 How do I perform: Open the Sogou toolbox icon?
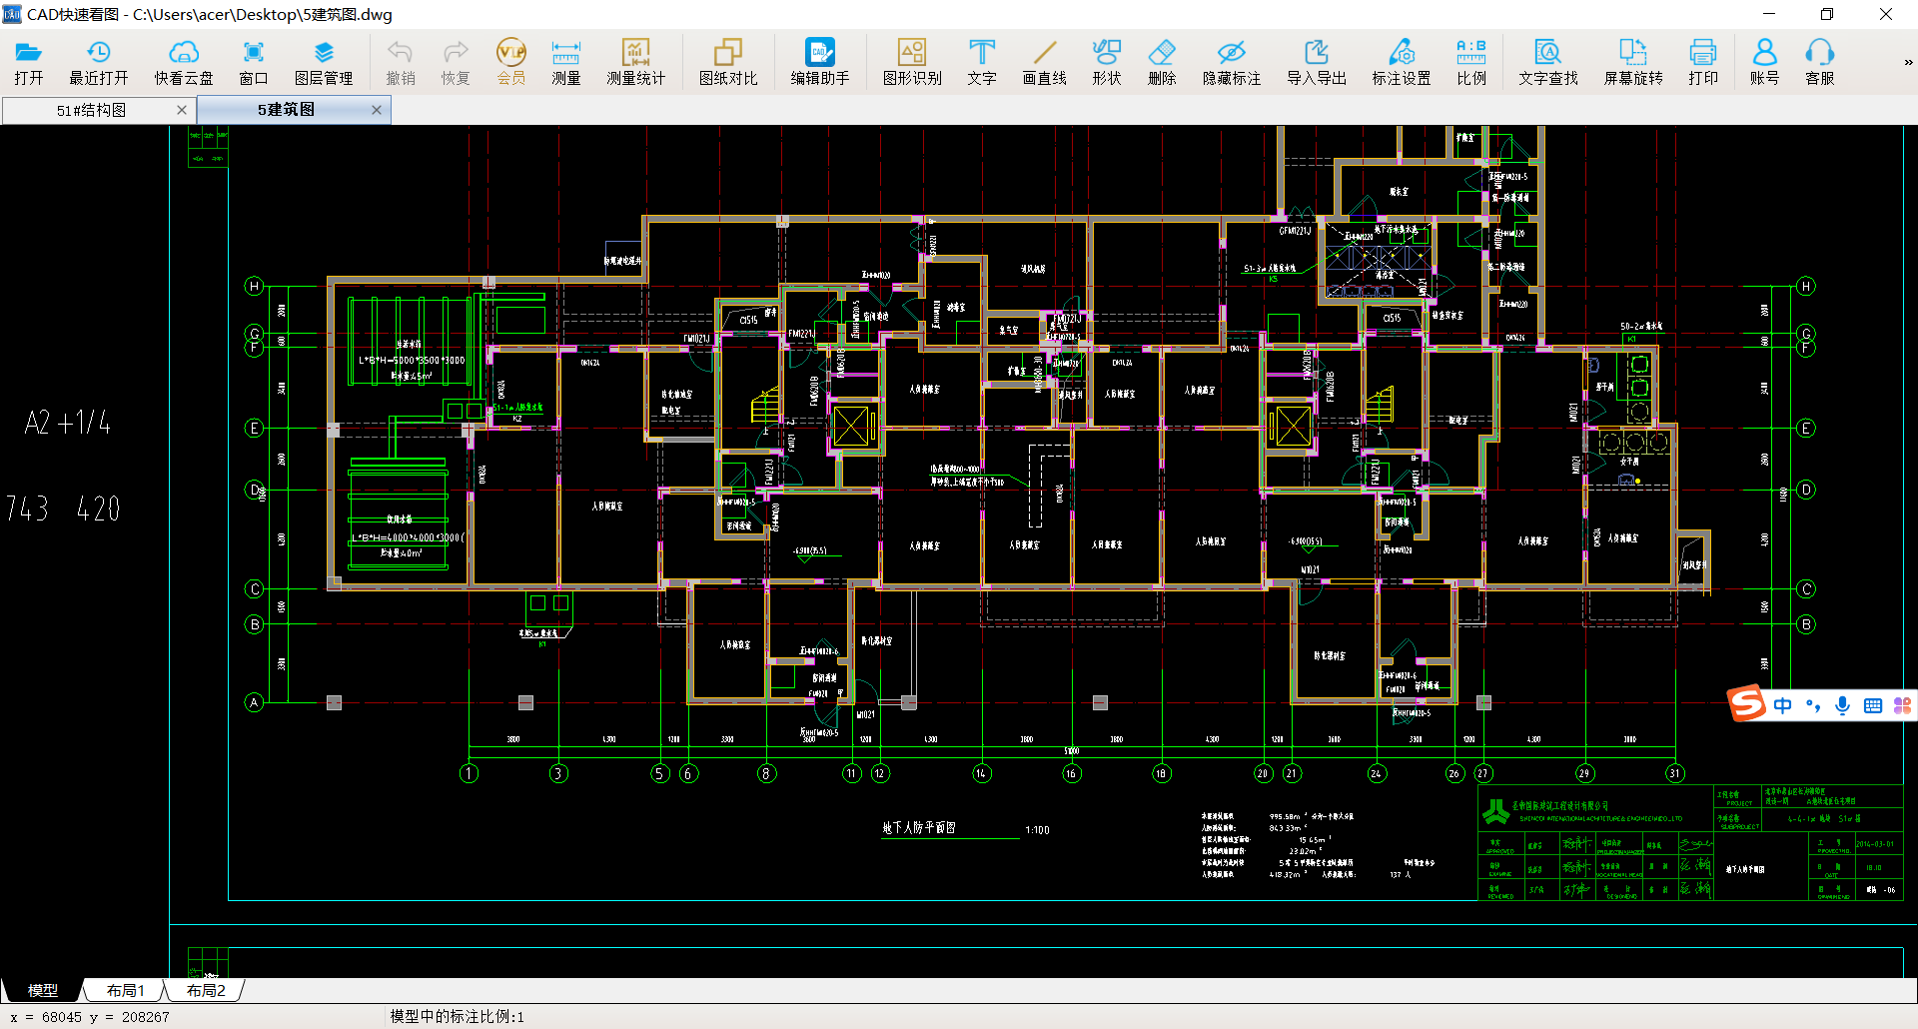click(x=1902, y=705)
